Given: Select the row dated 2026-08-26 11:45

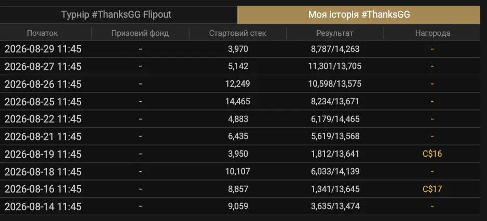Looking at the screenshot, I should [x=240, y=84].
